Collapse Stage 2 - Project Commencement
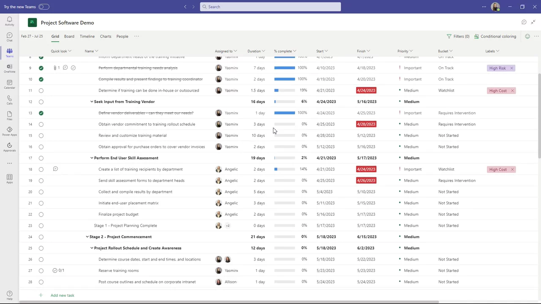 (87, 237)
